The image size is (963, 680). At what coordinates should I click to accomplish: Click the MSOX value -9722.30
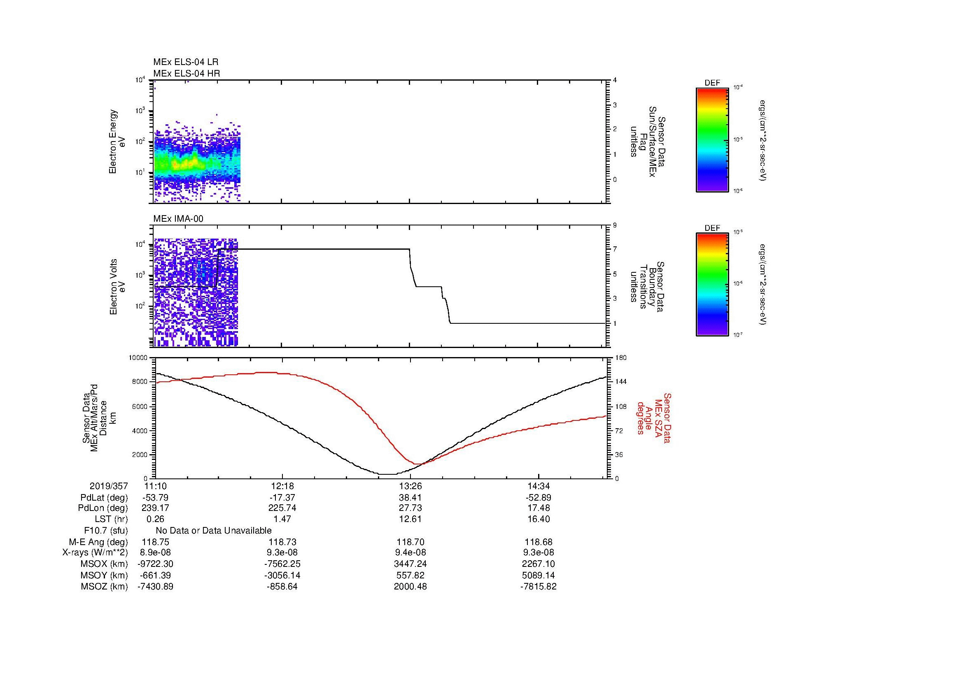pos(155,564)
